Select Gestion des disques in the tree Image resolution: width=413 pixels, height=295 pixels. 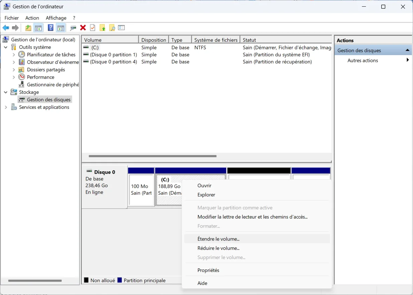(49, 100)
